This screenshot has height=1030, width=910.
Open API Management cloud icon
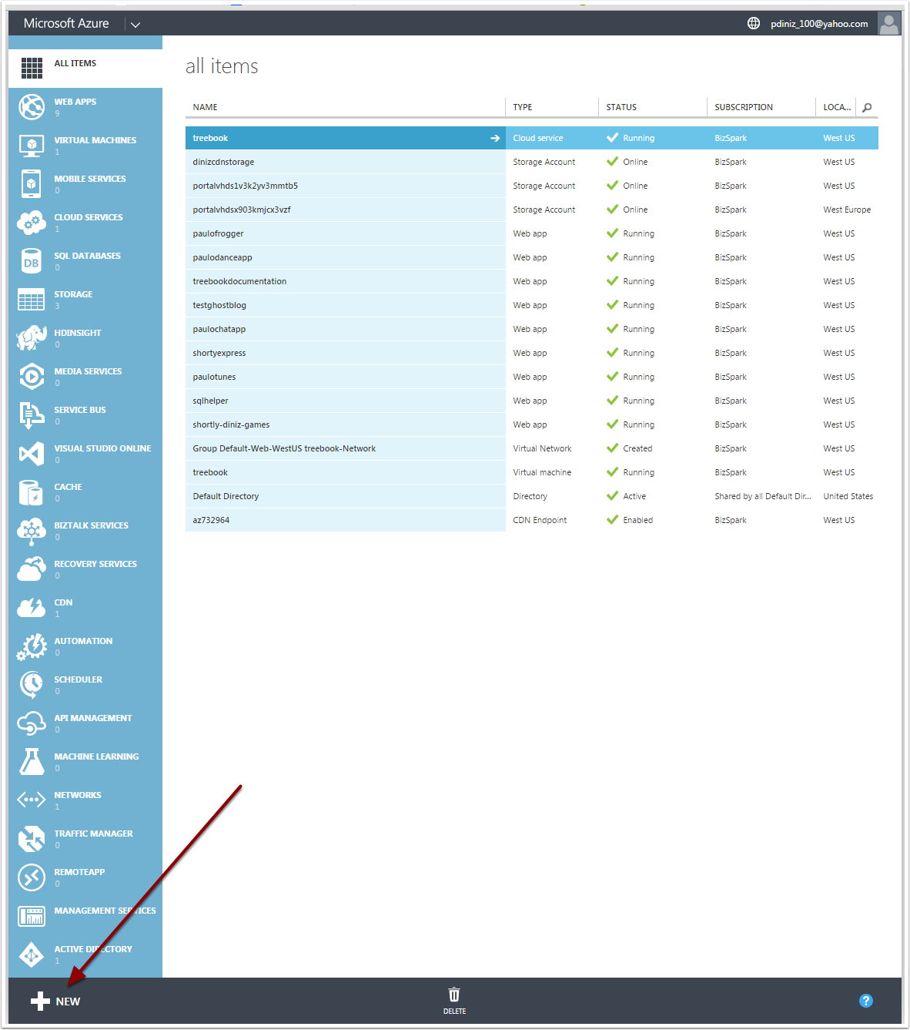pyautogui.click(x=32, y=723)
